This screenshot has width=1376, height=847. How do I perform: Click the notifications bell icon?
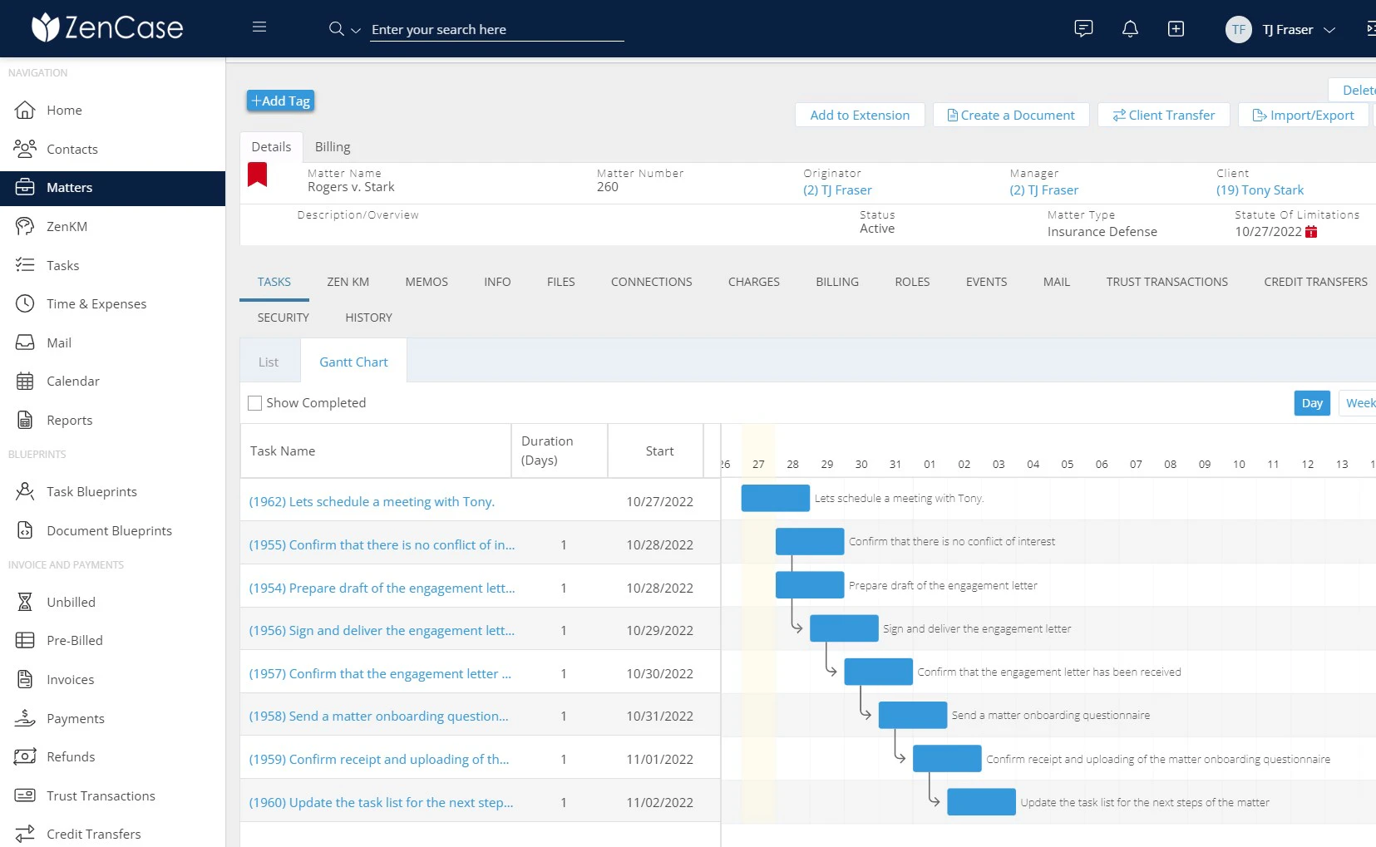(x=1130, y=28)
